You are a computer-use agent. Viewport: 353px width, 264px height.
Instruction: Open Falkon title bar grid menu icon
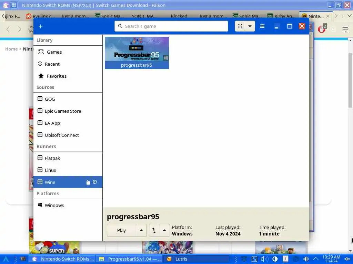(14, 5)
